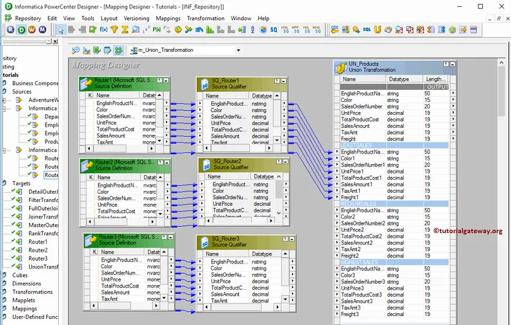511x325 pixels.
Task: Pick the APP SQ transformation icon
Action: (x=296, y=30)
